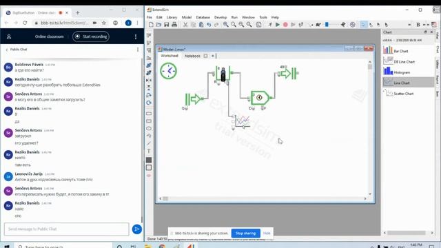441x248 pixels.
Task: Switch to the Notebook tab
Action: click(192, 56)
